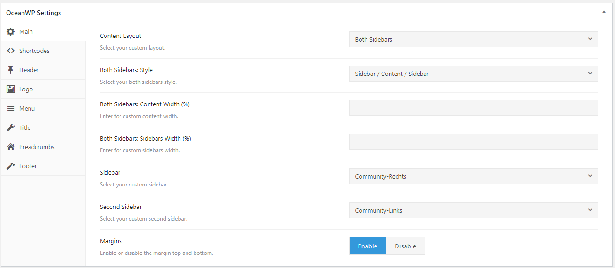Click the hamburger icon for Menu
The width and height of the screenshot is (615, 268).
coord(11,108)
